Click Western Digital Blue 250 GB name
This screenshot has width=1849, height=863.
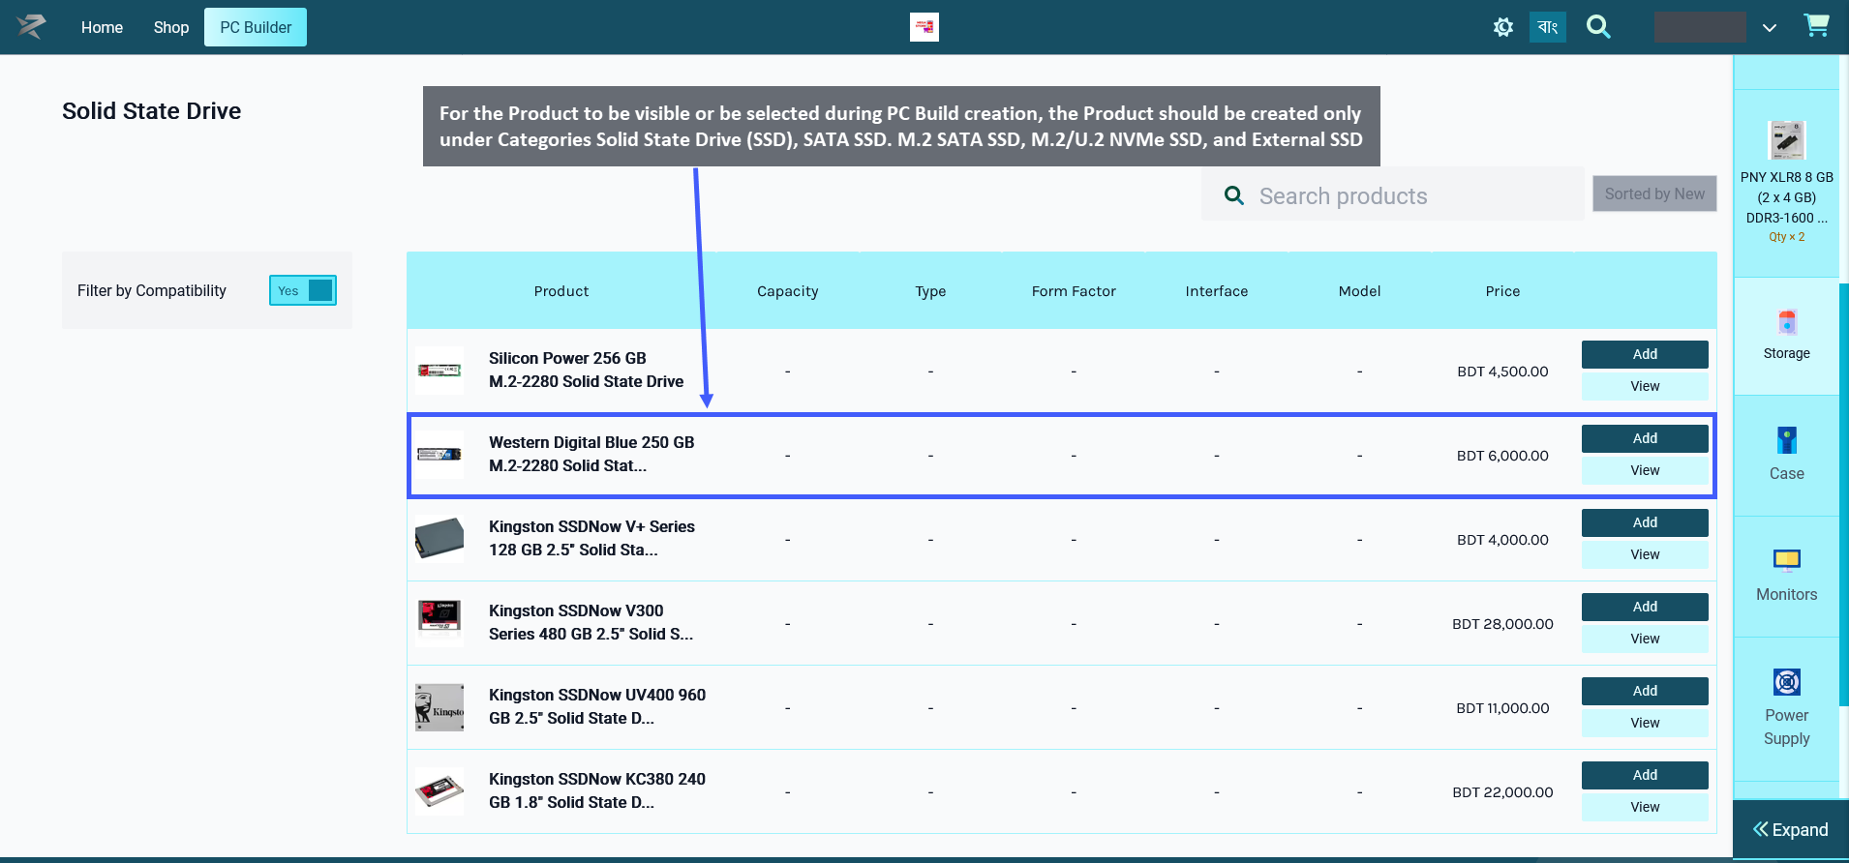(591, 454)
